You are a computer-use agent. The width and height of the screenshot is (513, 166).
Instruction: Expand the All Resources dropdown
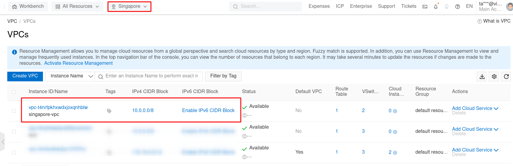coord(77,6)
